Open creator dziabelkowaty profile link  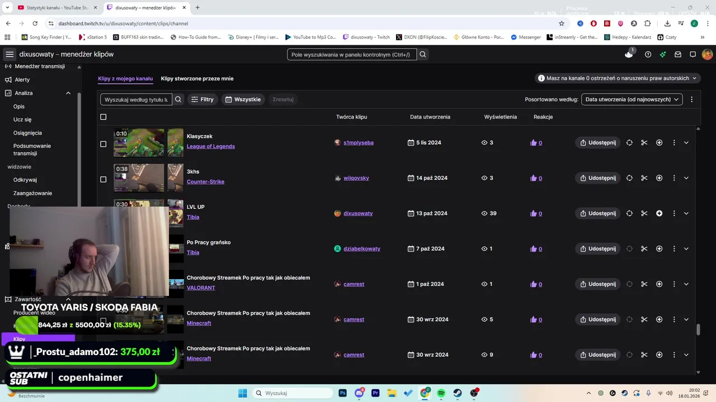(362, 248)
